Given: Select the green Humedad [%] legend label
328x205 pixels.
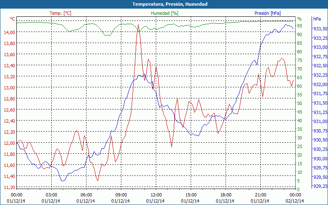Looking at the screenshot, I should 164,13.
